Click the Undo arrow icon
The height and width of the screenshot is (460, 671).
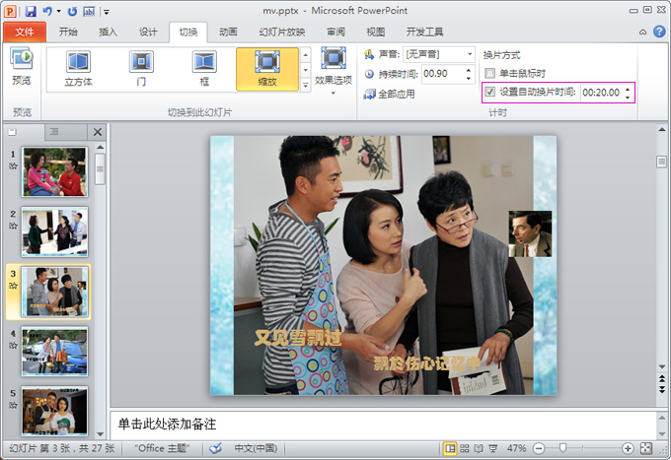tap(46, 11)
